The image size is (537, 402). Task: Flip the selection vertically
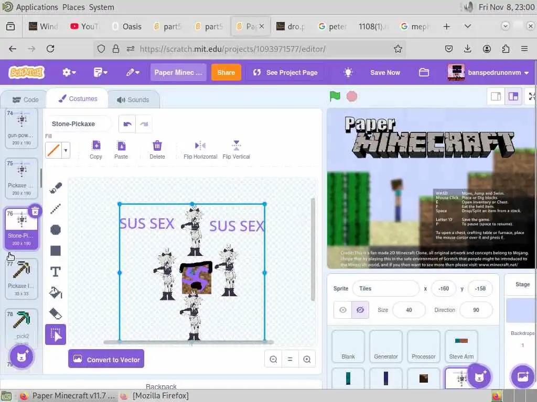(x=237, y=150)
